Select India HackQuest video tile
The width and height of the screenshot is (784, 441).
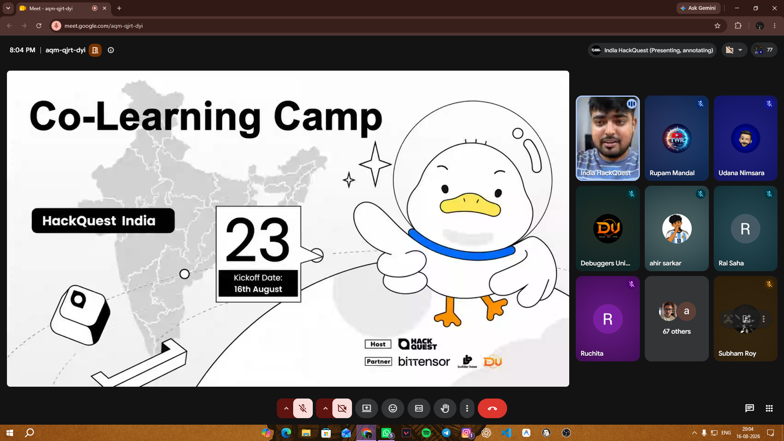pos(608,138)
